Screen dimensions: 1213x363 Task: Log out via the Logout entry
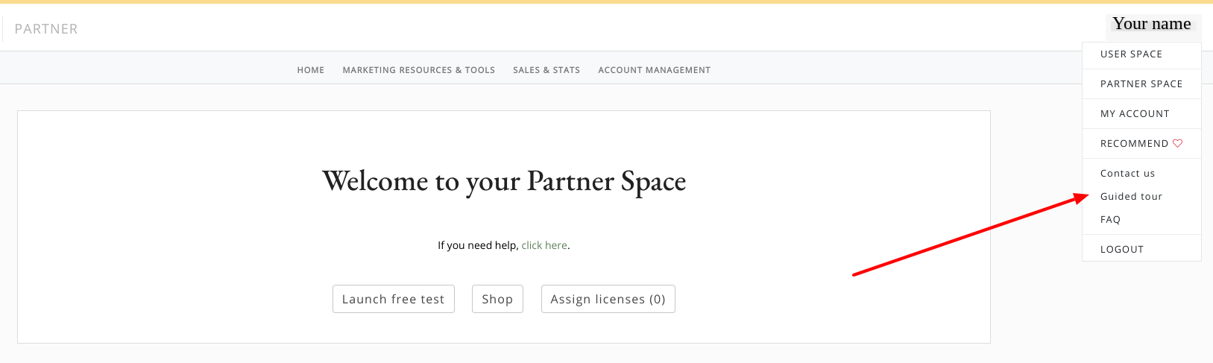tap(1121, 250)
